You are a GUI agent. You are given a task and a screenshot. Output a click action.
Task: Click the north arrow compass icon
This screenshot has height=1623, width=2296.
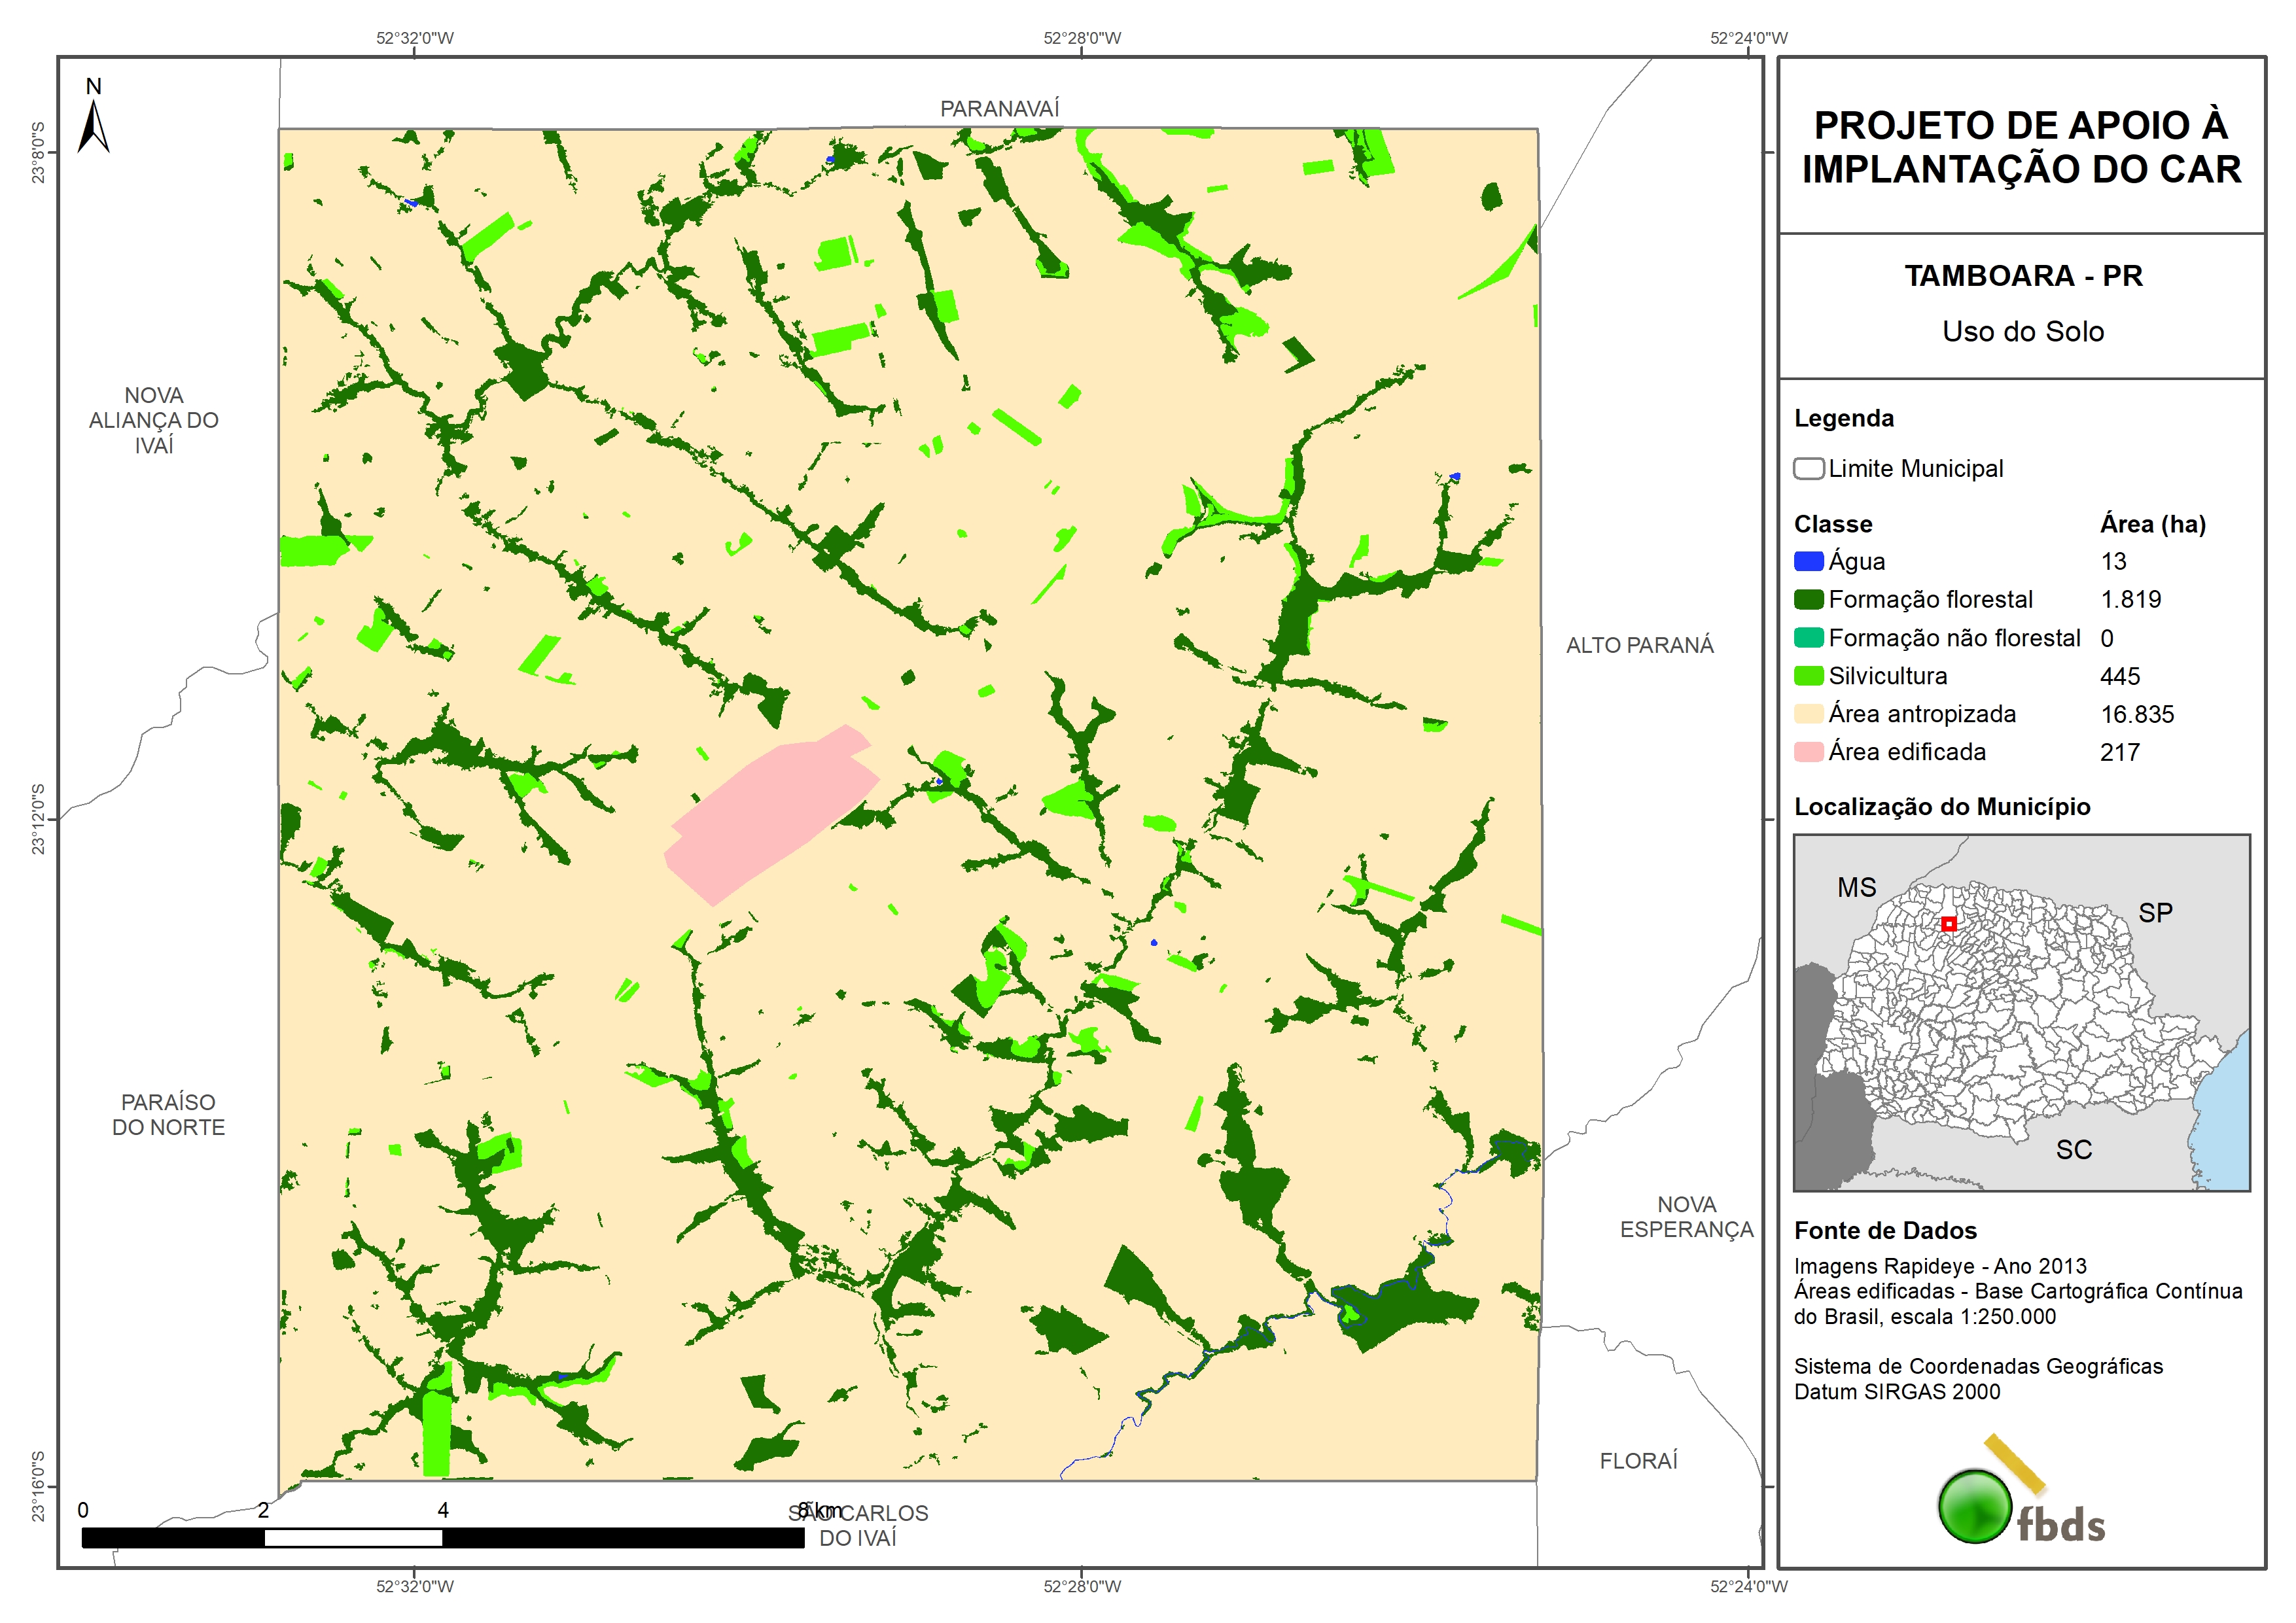(94, 125)
